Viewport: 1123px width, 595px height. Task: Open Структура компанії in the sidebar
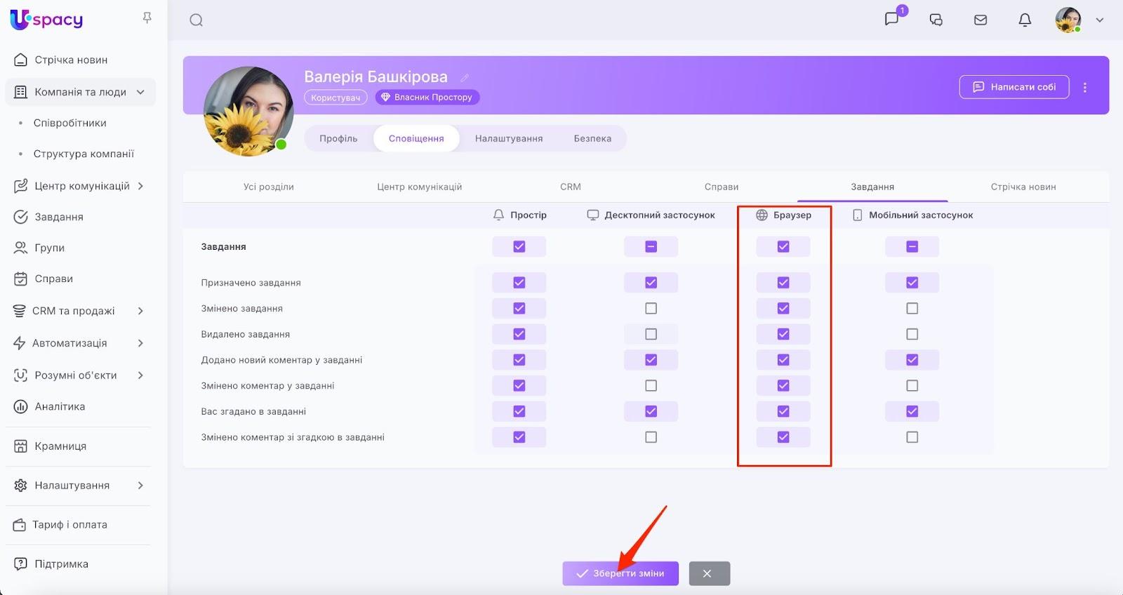coord(84,154)
